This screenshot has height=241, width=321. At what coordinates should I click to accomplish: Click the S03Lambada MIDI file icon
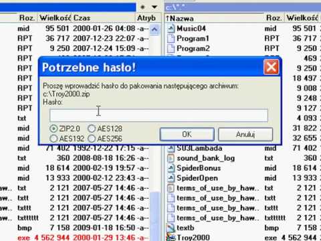click(x=171, y=148)
